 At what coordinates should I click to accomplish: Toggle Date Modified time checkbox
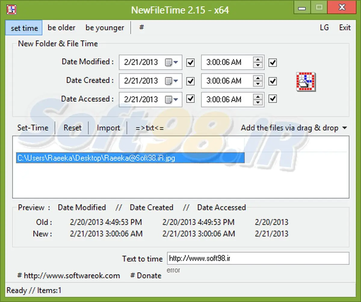(273, 63)
